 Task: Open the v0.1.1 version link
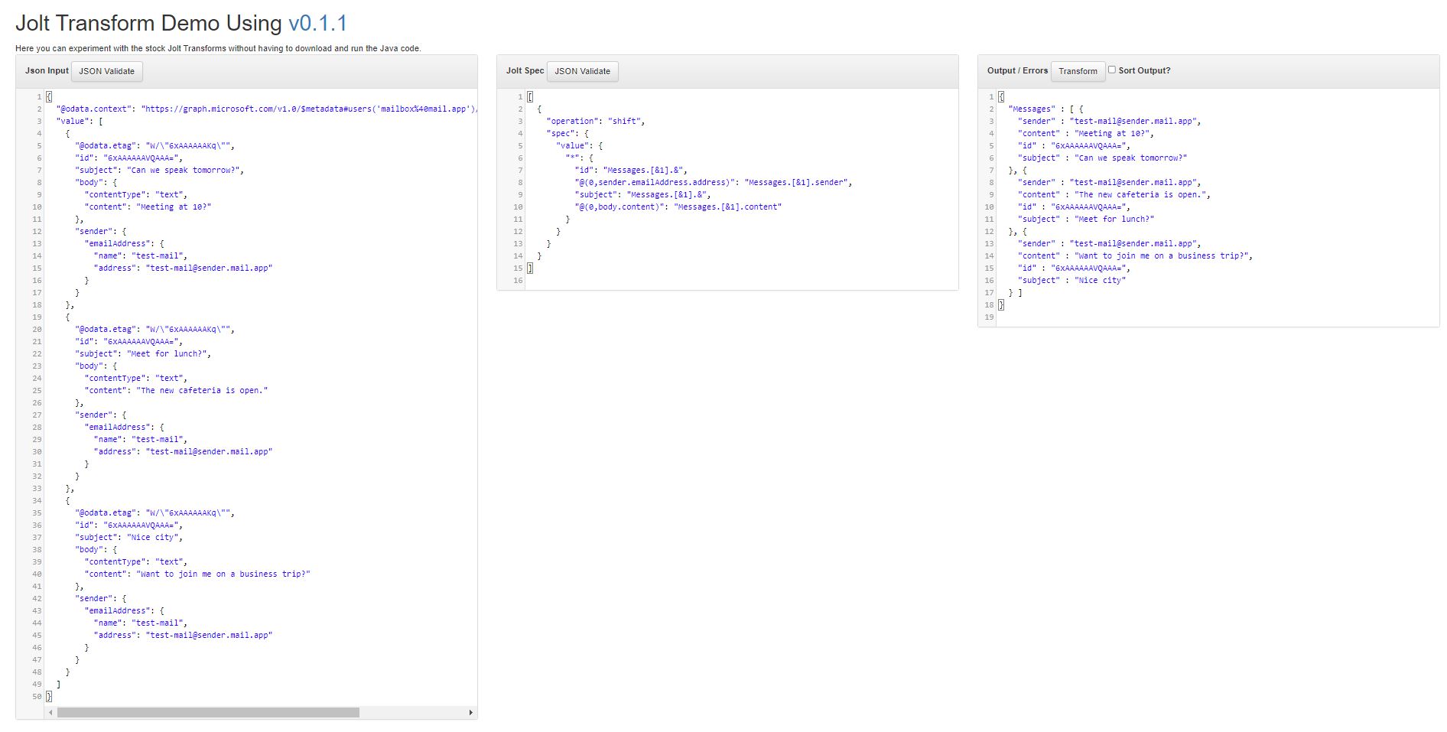tap(317, 23)
